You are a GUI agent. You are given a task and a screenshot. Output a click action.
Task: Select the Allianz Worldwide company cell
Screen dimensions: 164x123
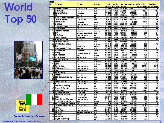tap(66, 31)
